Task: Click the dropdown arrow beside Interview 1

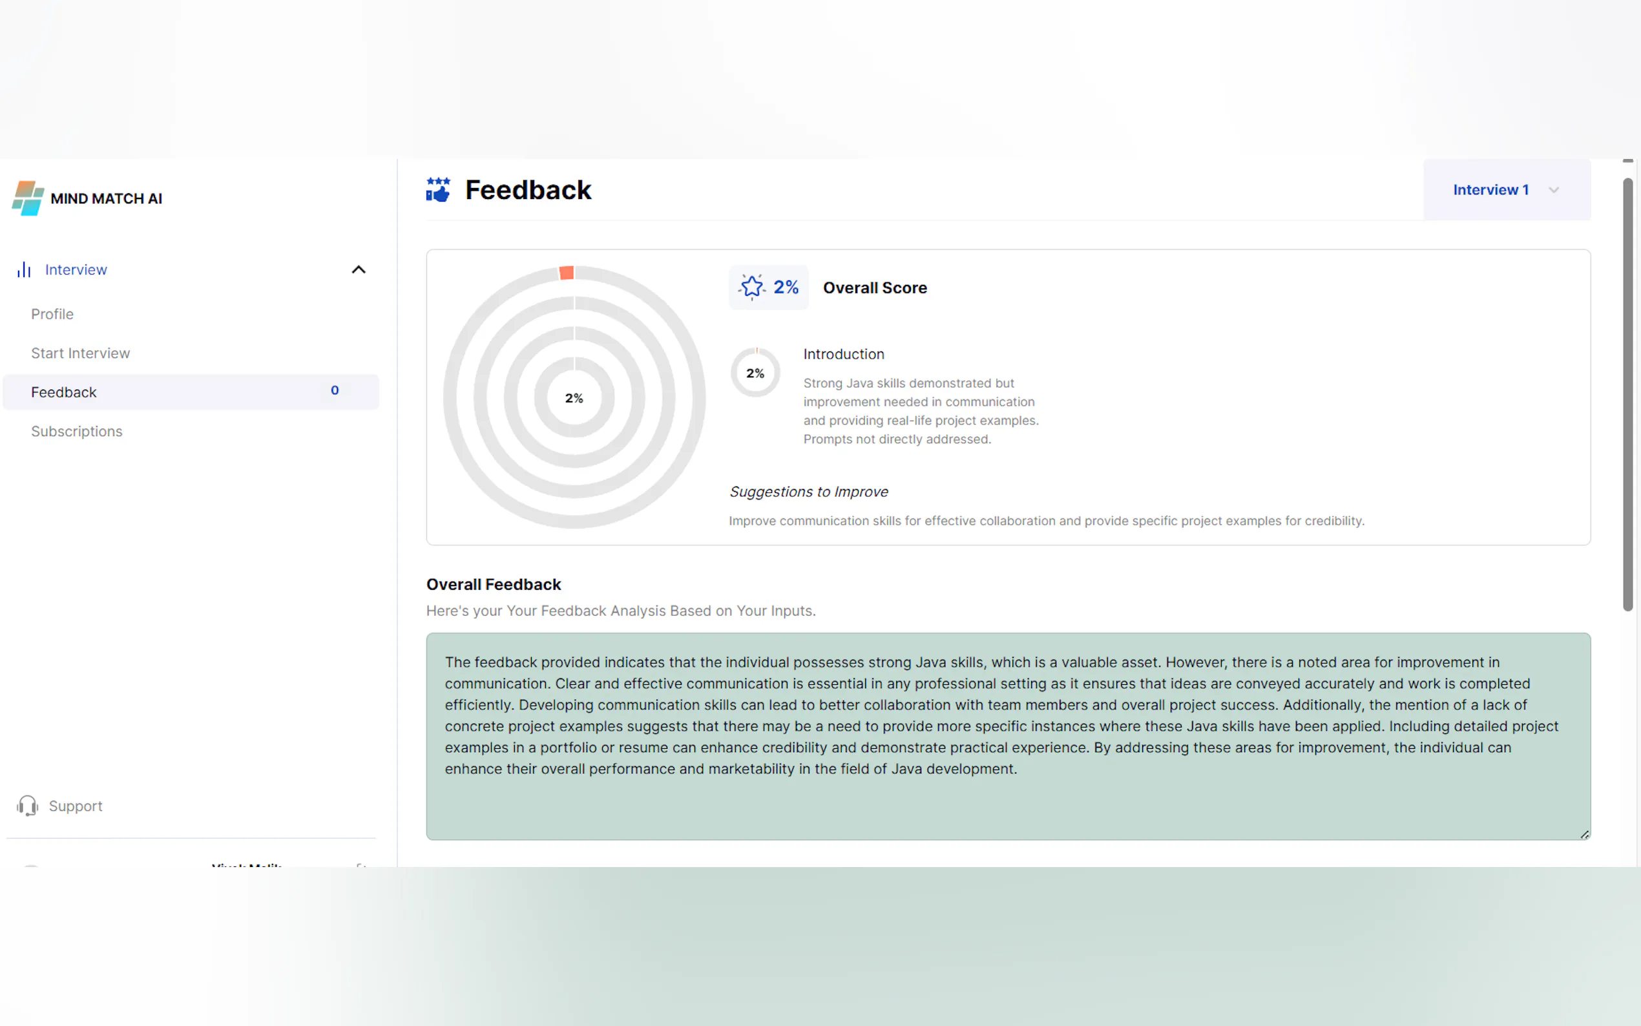Action: [x=1554, y=190]
